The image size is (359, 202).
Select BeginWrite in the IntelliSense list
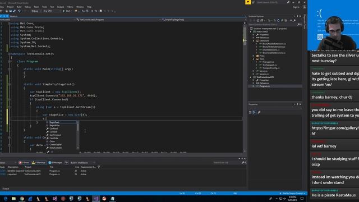point(61,126)
